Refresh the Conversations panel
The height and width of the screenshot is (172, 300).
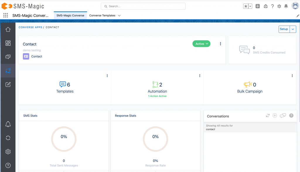[268, 116]
